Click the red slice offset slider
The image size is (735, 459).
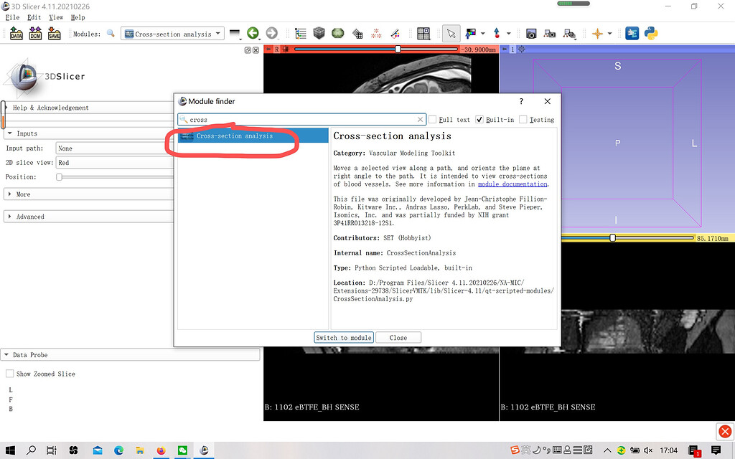pos(376,49)
